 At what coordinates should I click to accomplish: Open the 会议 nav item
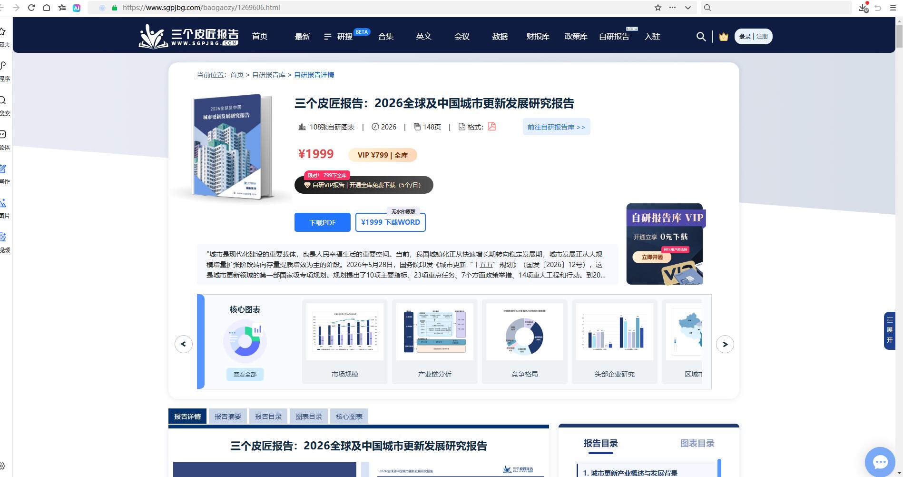coord(462,37)
